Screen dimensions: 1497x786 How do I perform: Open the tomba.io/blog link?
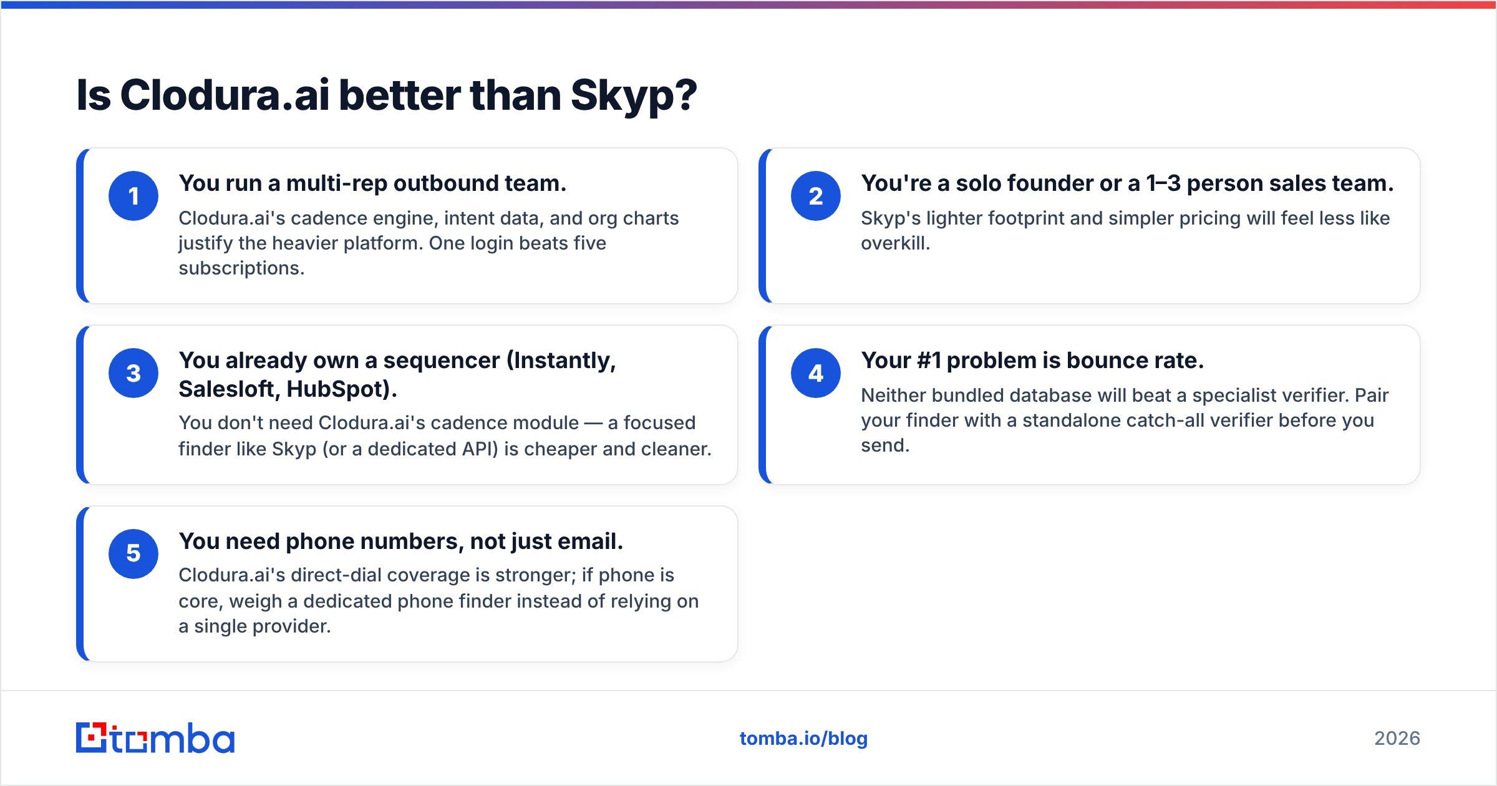click(x=803, y=739)
